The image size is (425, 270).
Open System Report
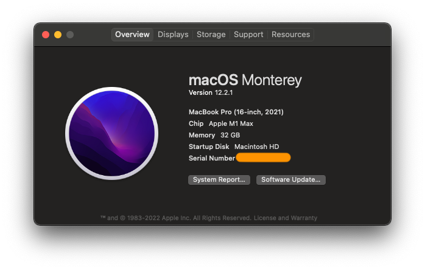coord(219,180)
